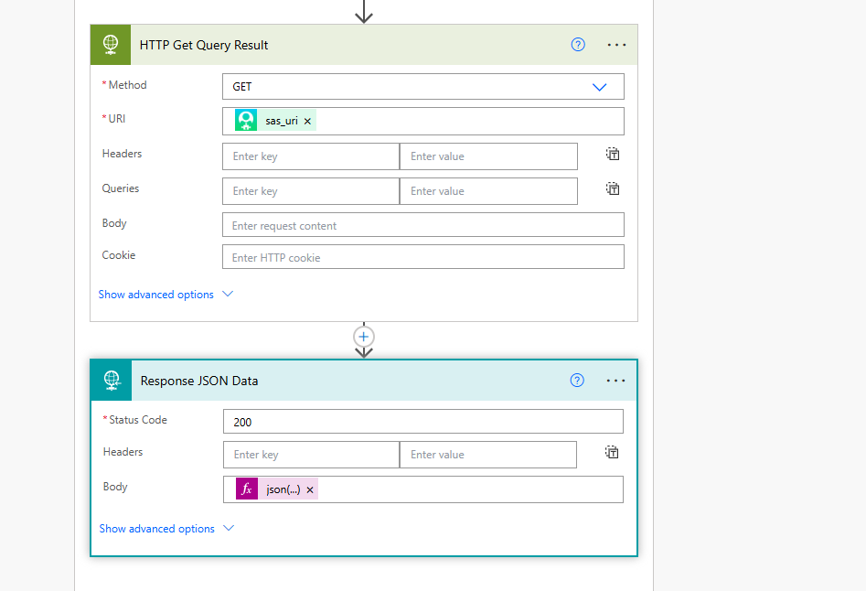Select the HTTP Get Query Result title

(x=204, y=46)
